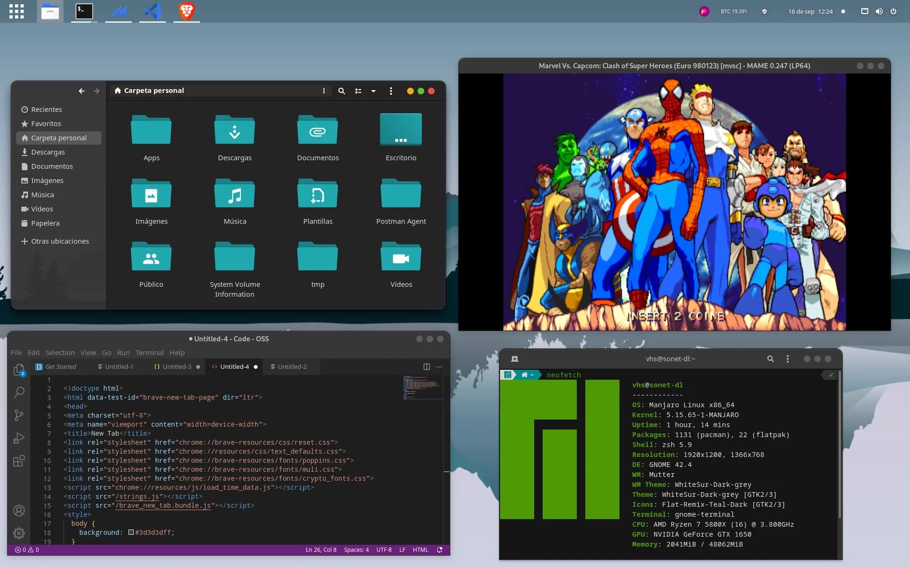
Task: Select Recientes in the sidebar
Action: click(x=59, y=110)
